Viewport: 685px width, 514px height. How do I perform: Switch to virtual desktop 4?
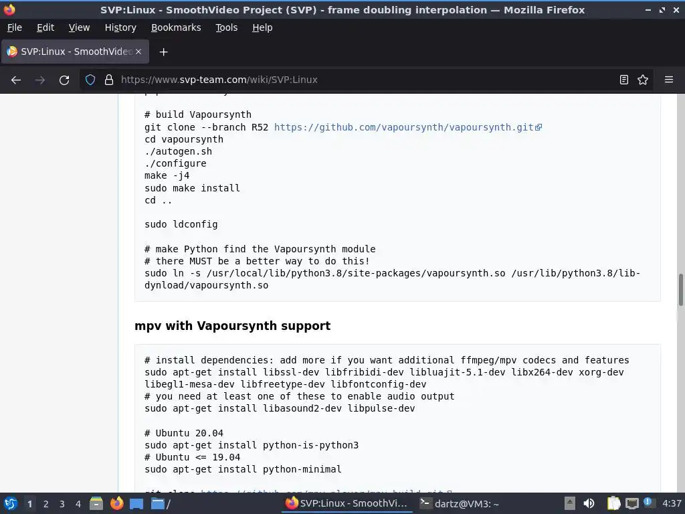tap(78, 504)
